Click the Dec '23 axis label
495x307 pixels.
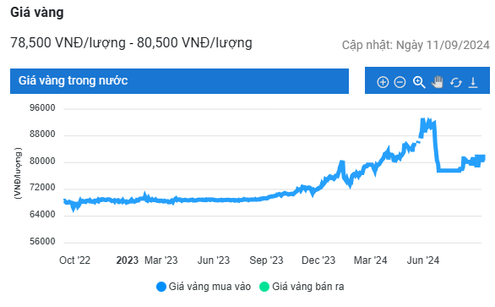[x=318, y=260]
